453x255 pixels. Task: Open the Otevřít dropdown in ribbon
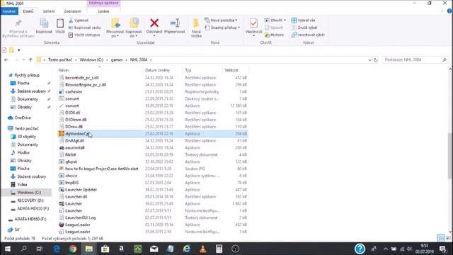coord(275,21)
